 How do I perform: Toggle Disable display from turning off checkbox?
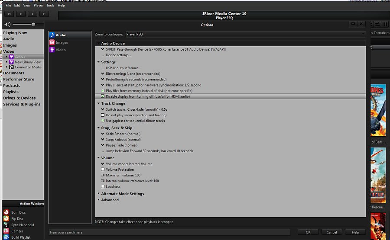(103, 96)
